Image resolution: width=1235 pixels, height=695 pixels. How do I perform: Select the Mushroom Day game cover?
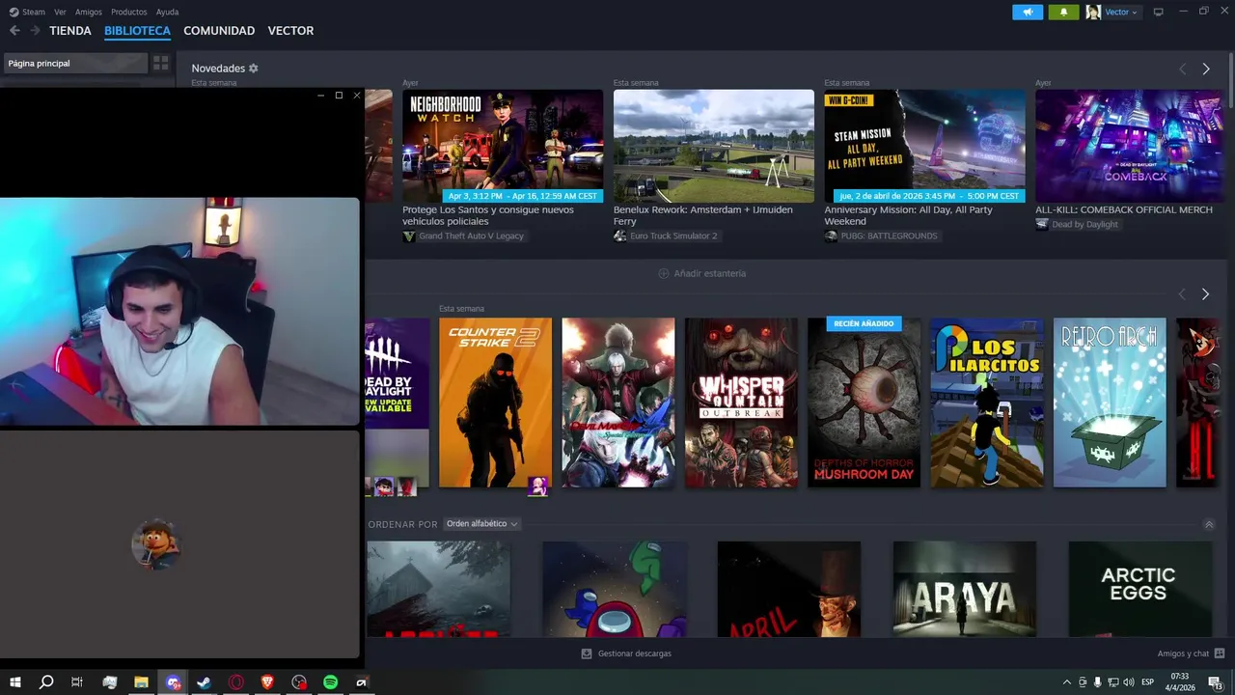pyautogui.click(x=864, y=403)
